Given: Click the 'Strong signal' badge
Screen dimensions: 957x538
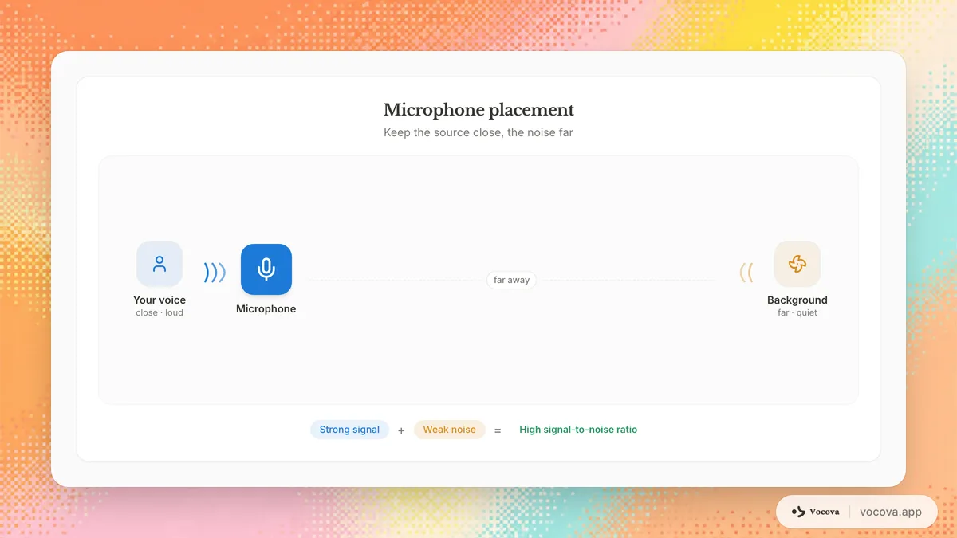Looking at the screenshot, I should tap(349, 430).
